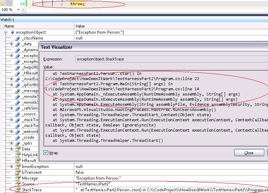Viewport: 268px width, 193px height.
Task: Click the _safeSeri field icon
Action: (x=18, y=108)
